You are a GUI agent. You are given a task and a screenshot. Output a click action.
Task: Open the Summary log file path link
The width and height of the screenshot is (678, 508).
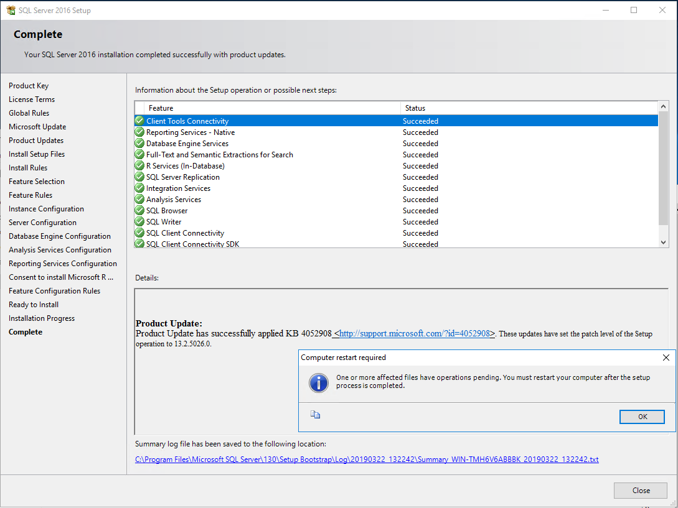point(367,459)
